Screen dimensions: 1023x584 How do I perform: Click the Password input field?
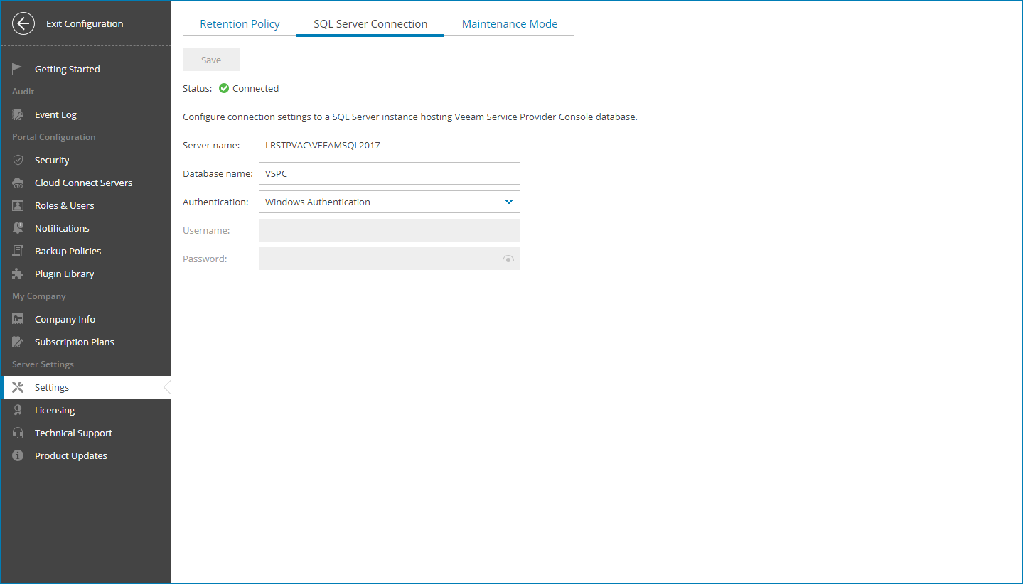390,259
